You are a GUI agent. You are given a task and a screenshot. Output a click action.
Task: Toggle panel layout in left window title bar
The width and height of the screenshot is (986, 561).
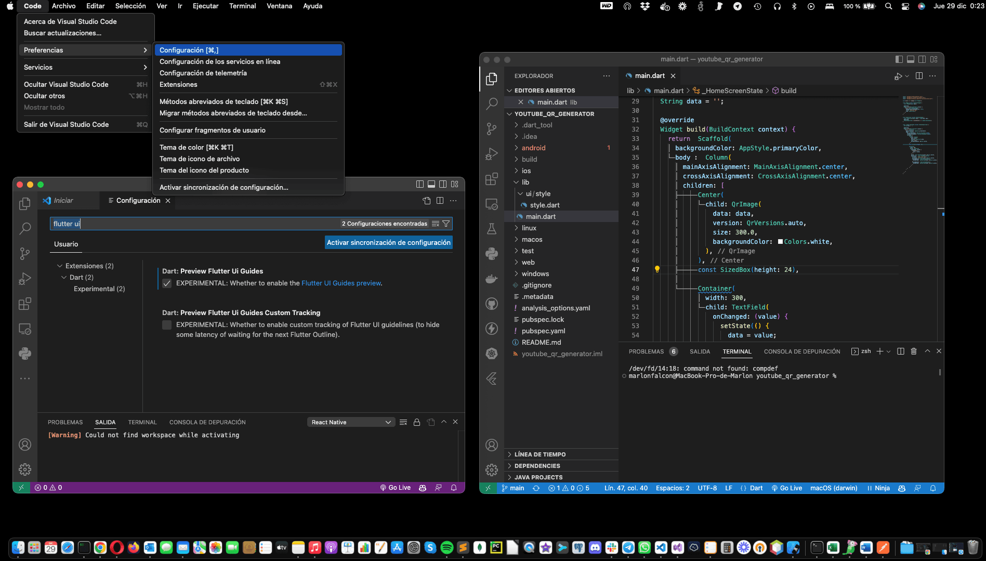pyautogui.click(x=431, y=184)
